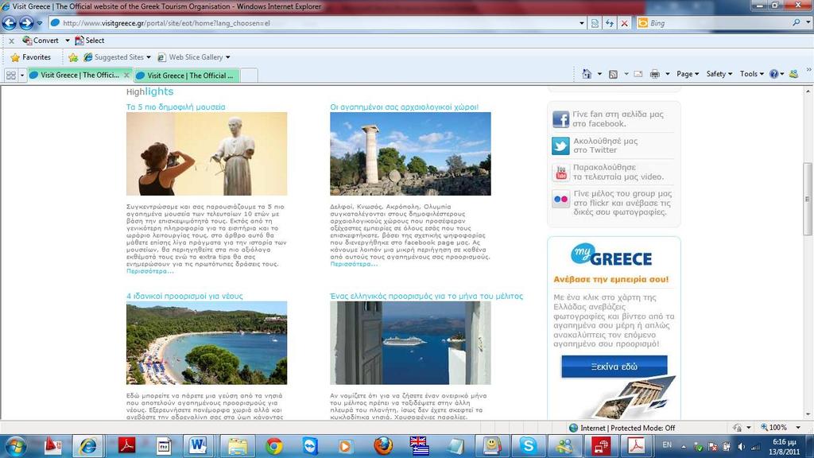Open the archaeological sites article title link
This screenshot has width=814, height=458.
(405, 107)
